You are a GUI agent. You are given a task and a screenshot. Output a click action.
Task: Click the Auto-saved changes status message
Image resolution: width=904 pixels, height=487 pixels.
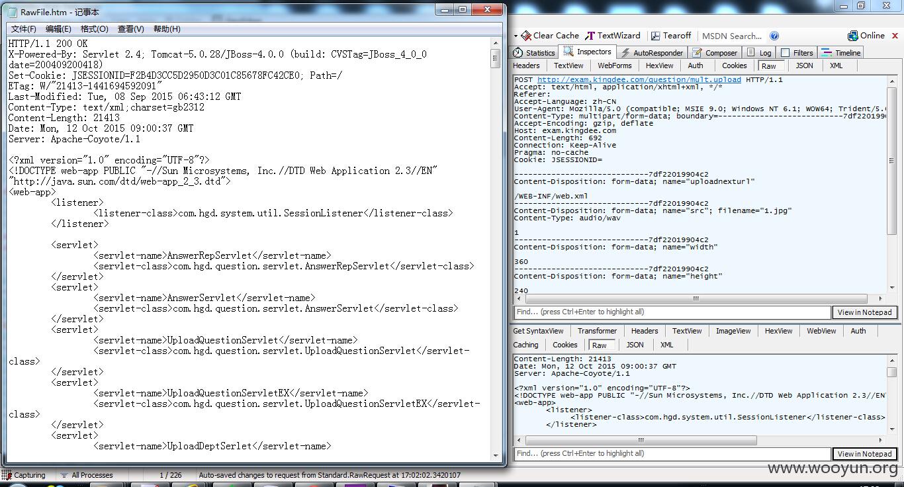point(330,475)
